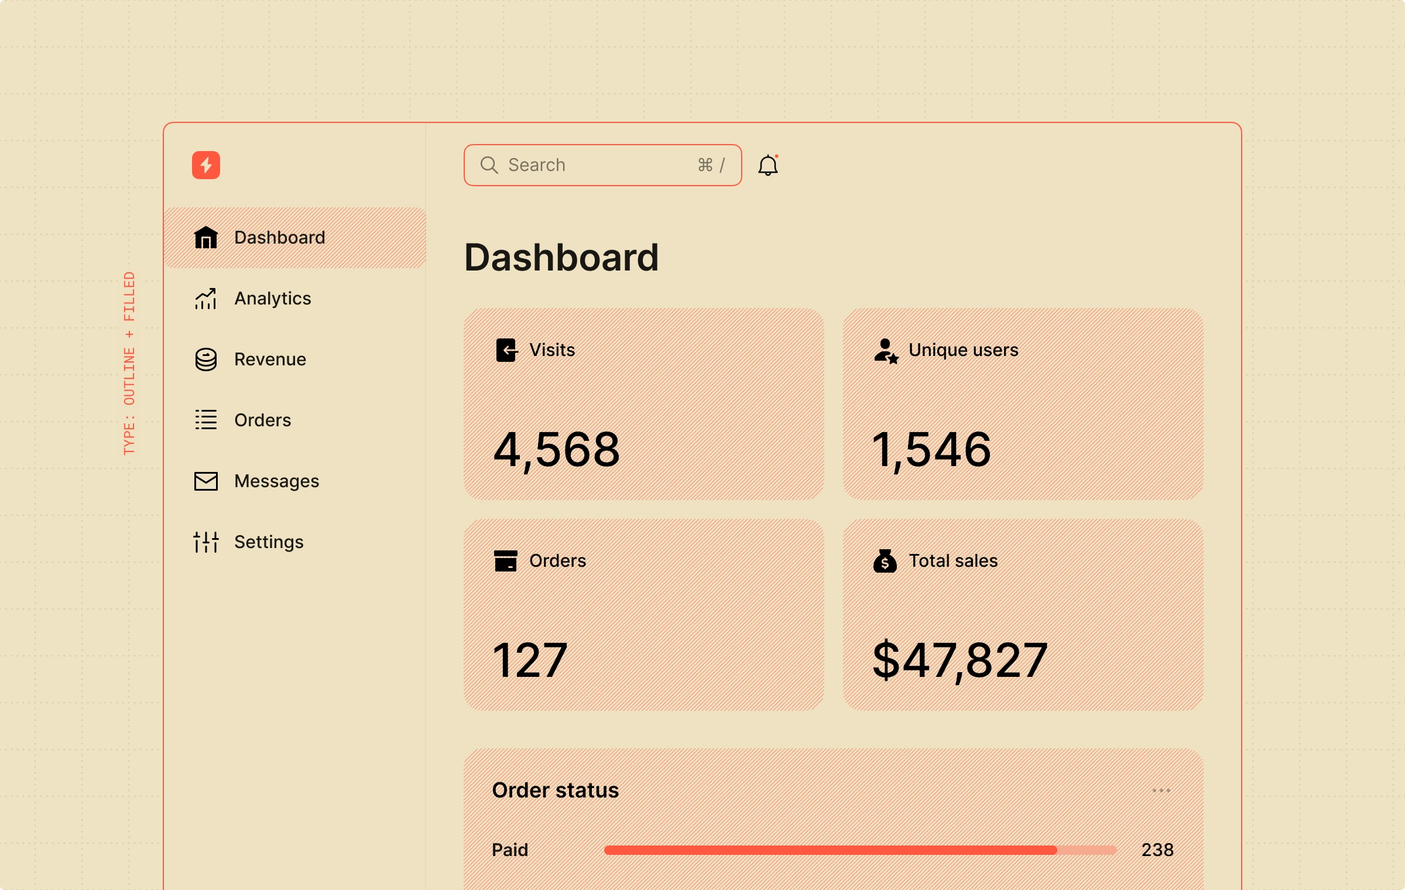1405x890 pixels.
Task: Click the Dashboard home icon in sidebar
Action: click(x=206, y=238)
